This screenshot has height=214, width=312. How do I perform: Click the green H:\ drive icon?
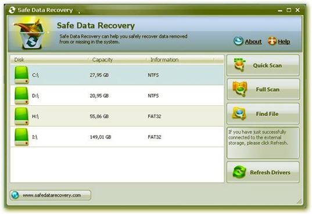(x=21, y=116)
